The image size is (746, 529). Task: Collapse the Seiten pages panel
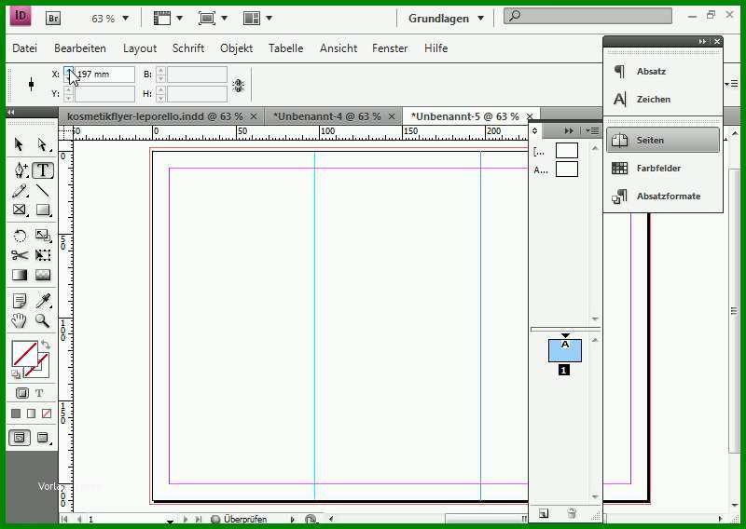coord(569,130)
